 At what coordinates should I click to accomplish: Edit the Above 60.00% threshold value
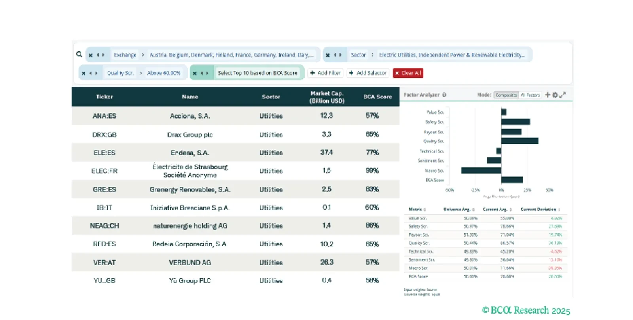pyautogui.click(x=164, y=73)
